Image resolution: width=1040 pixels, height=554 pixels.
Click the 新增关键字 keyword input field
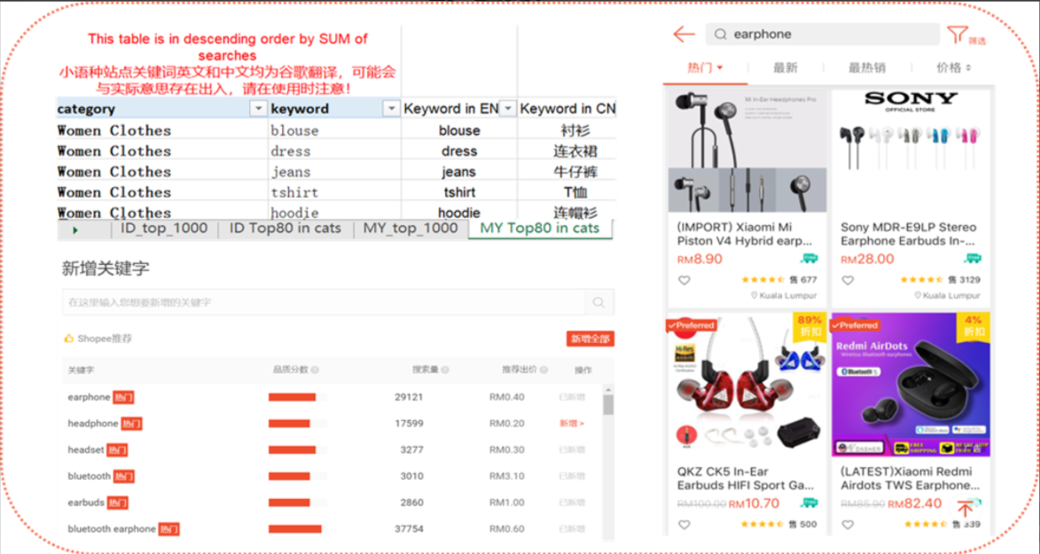coord(324,302)
